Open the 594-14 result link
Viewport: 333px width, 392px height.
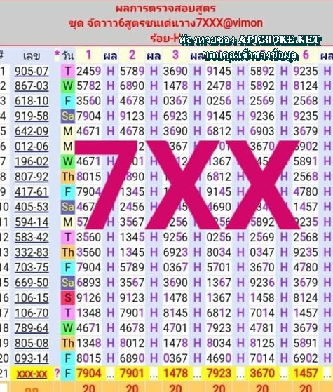click(32, 222)
